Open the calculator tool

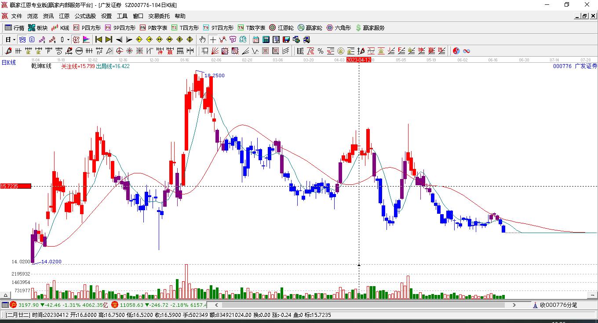coord(266,39)
